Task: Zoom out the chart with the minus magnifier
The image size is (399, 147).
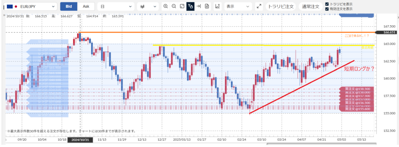Action: pyautogui.click(x=174, y=6)
